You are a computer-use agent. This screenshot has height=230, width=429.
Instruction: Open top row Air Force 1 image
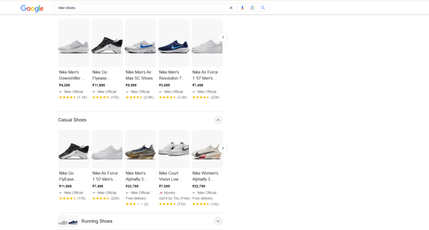coord(207,43)
